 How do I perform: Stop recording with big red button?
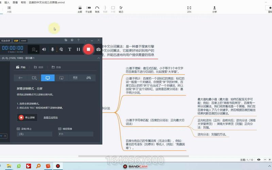(88, 49)
